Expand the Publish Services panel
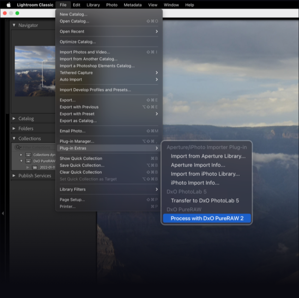 click(x=14, y=176)
